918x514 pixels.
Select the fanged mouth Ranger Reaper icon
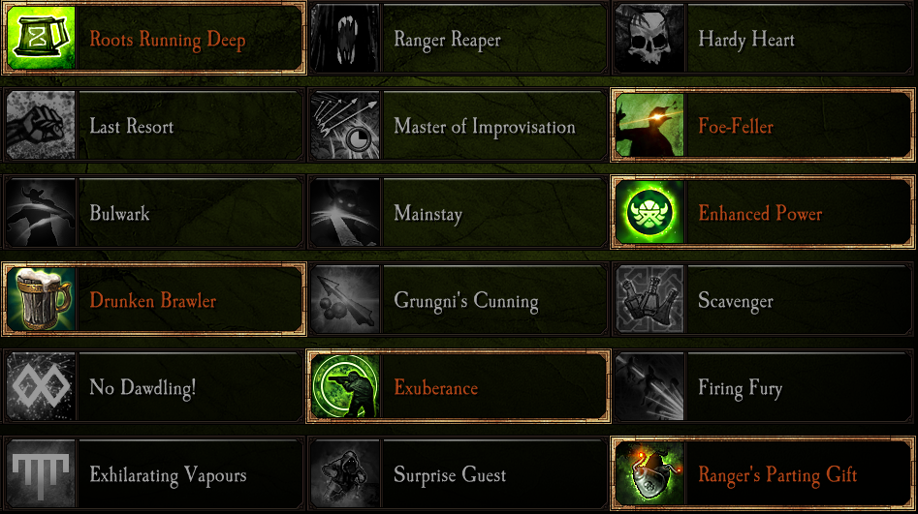(x=345, y=39)
